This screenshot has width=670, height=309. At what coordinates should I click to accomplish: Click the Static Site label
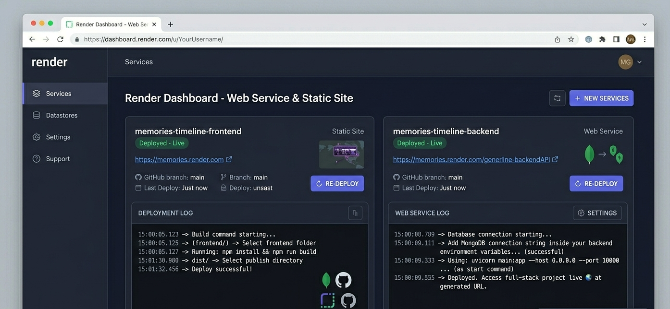coord(348,131)
